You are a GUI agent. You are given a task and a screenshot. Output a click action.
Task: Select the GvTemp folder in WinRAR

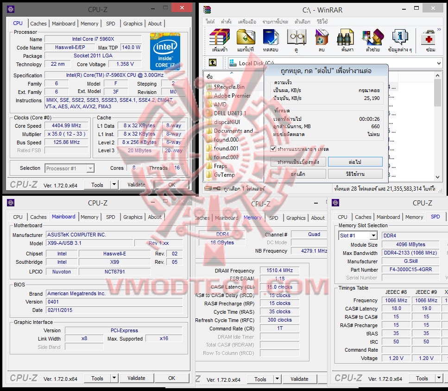pyautogui.click(x=224, y=174)
